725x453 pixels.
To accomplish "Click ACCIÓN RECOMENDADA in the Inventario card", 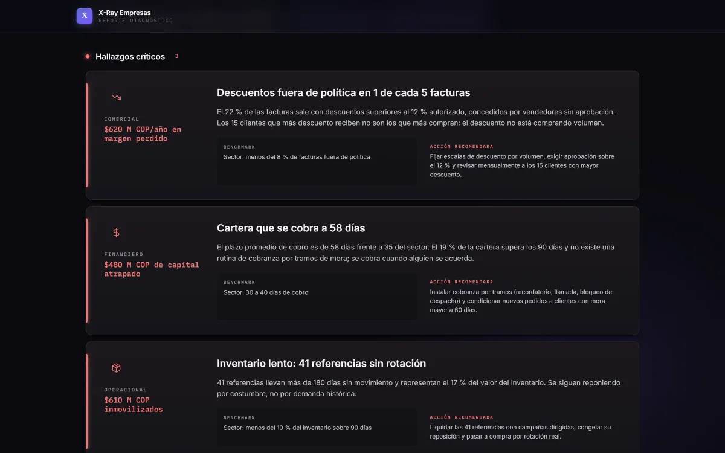I will (x=462, y=417).
